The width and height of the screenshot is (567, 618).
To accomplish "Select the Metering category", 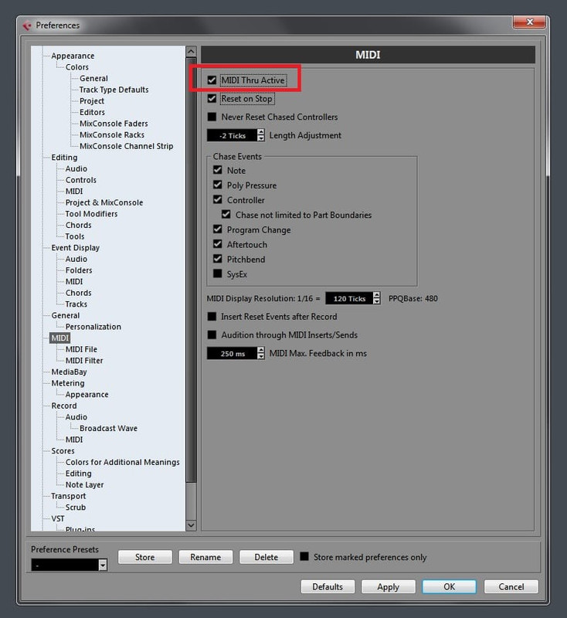I will click(68, 382).
